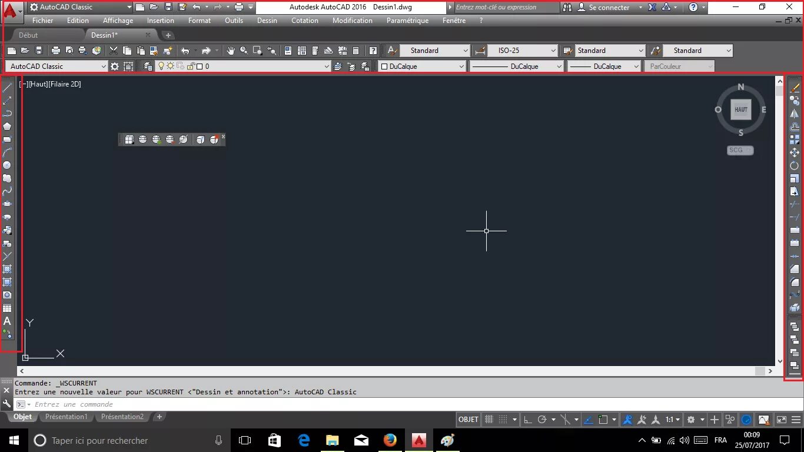Toggle polar tracking in status bar
Viewport: 804px width, 452px height.
(542, 420)
